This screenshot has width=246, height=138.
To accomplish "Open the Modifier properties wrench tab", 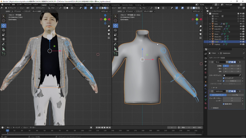I will 205,86.
